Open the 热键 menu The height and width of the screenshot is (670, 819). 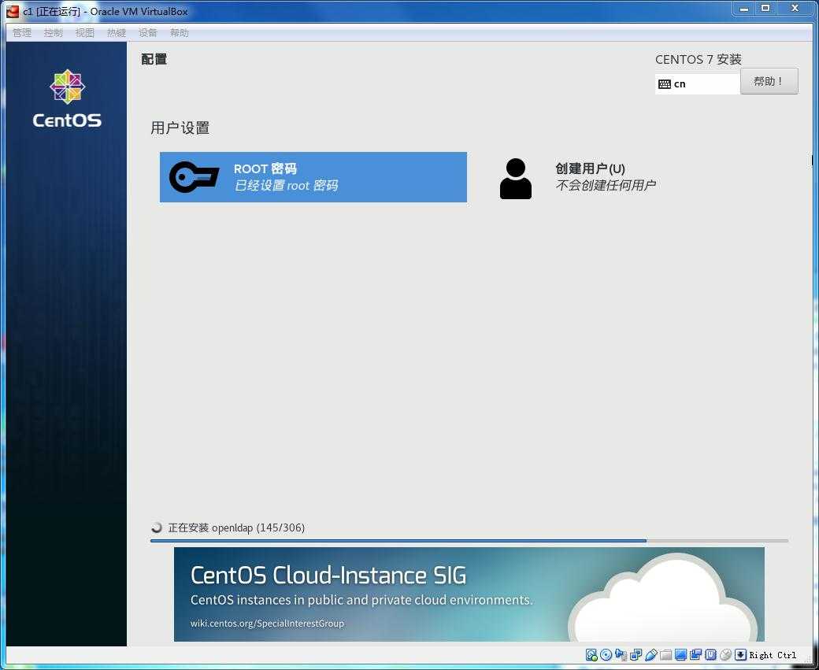[117, 32]
